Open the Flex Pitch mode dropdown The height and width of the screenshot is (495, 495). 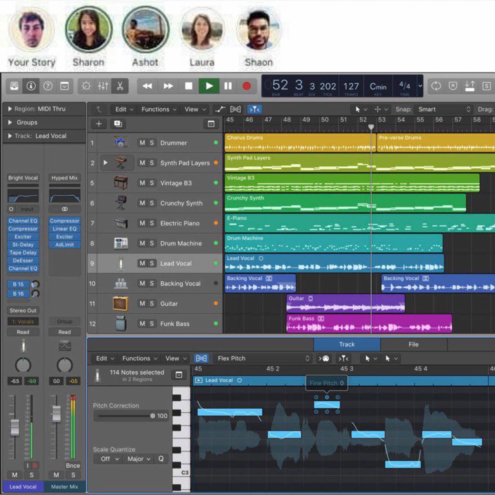[x=262, y=358]
